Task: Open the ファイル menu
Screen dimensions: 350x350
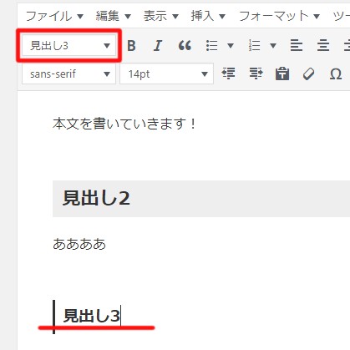Action: coord(54,16)
